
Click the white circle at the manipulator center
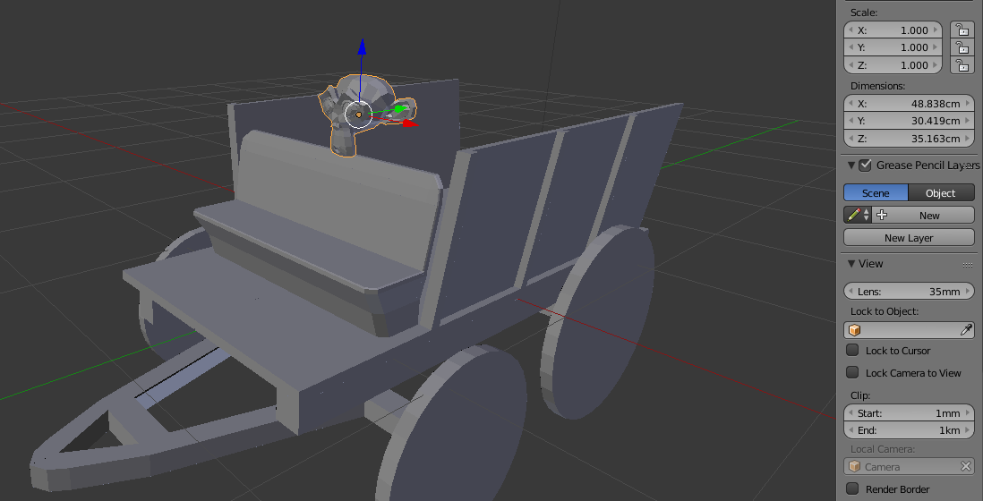(x=359, y=115)
